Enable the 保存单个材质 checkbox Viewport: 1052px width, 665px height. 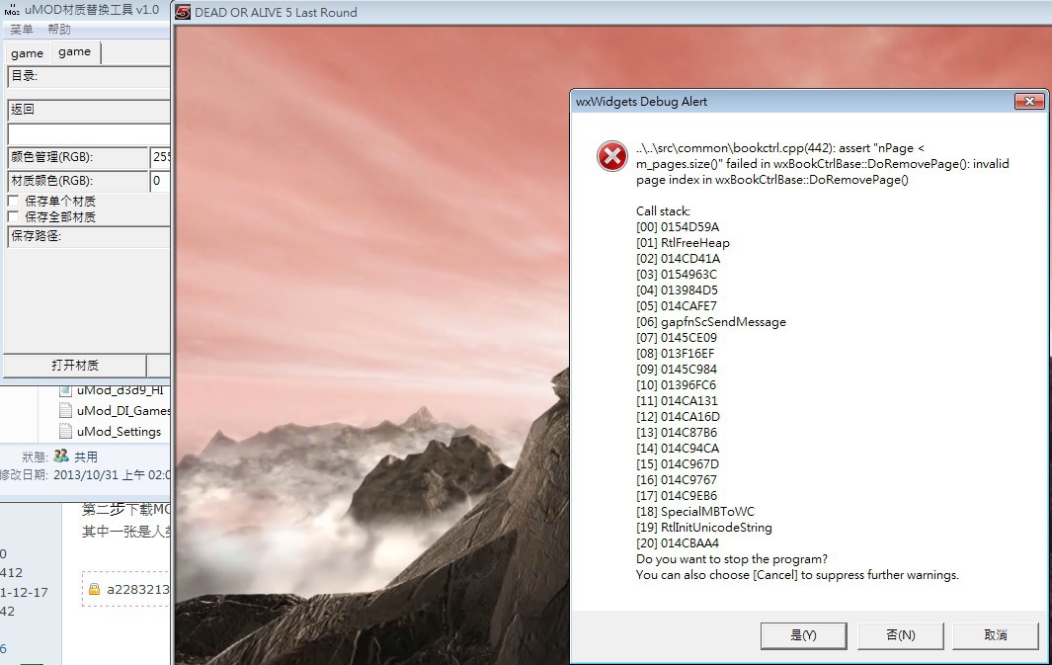[x=13, y=201]
